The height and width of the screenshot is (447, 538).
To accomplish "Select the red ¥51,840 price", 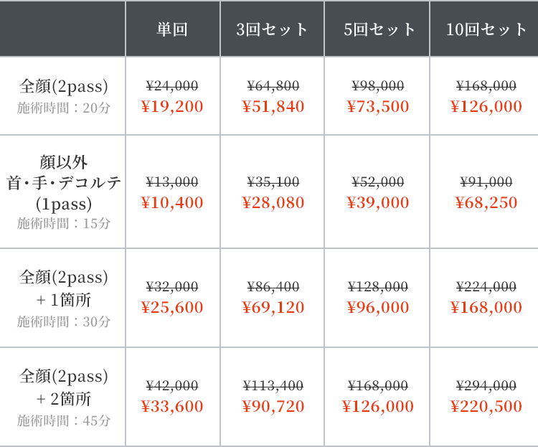I will tap(273, 107).
